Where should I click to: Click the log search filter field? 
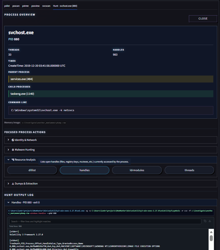pyautogui.click(x=105, y=221)
